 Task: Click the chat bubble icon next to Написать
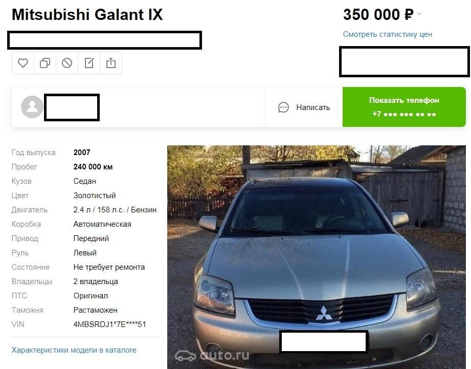[283, 107]
